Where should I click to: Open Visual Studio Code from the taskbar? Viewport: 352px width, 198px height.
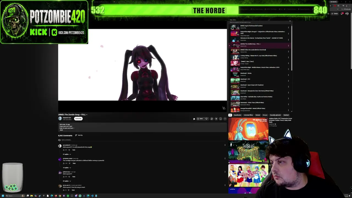[x=92, y=196]
